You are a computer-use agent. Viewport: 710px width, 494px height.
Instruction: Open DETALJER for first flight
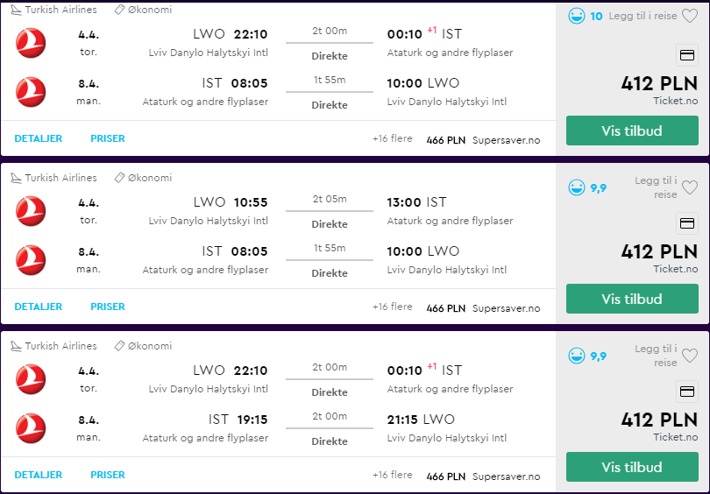(39, 138)
